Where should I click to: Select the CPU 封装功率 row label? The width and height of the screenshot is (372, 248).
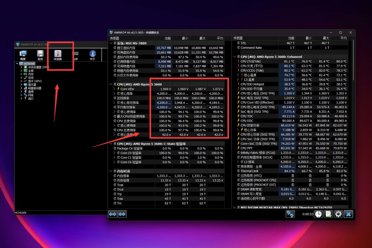pyautogui.click(x=250, y=125)
